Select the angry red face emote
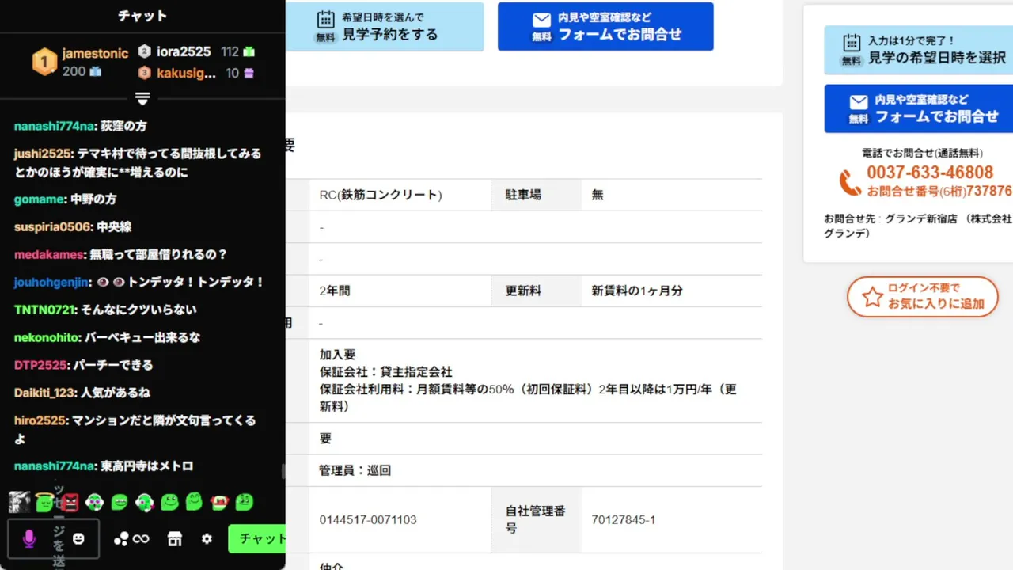The width and height of the screenshot is (1013, 570). click(x=70, y=502)
